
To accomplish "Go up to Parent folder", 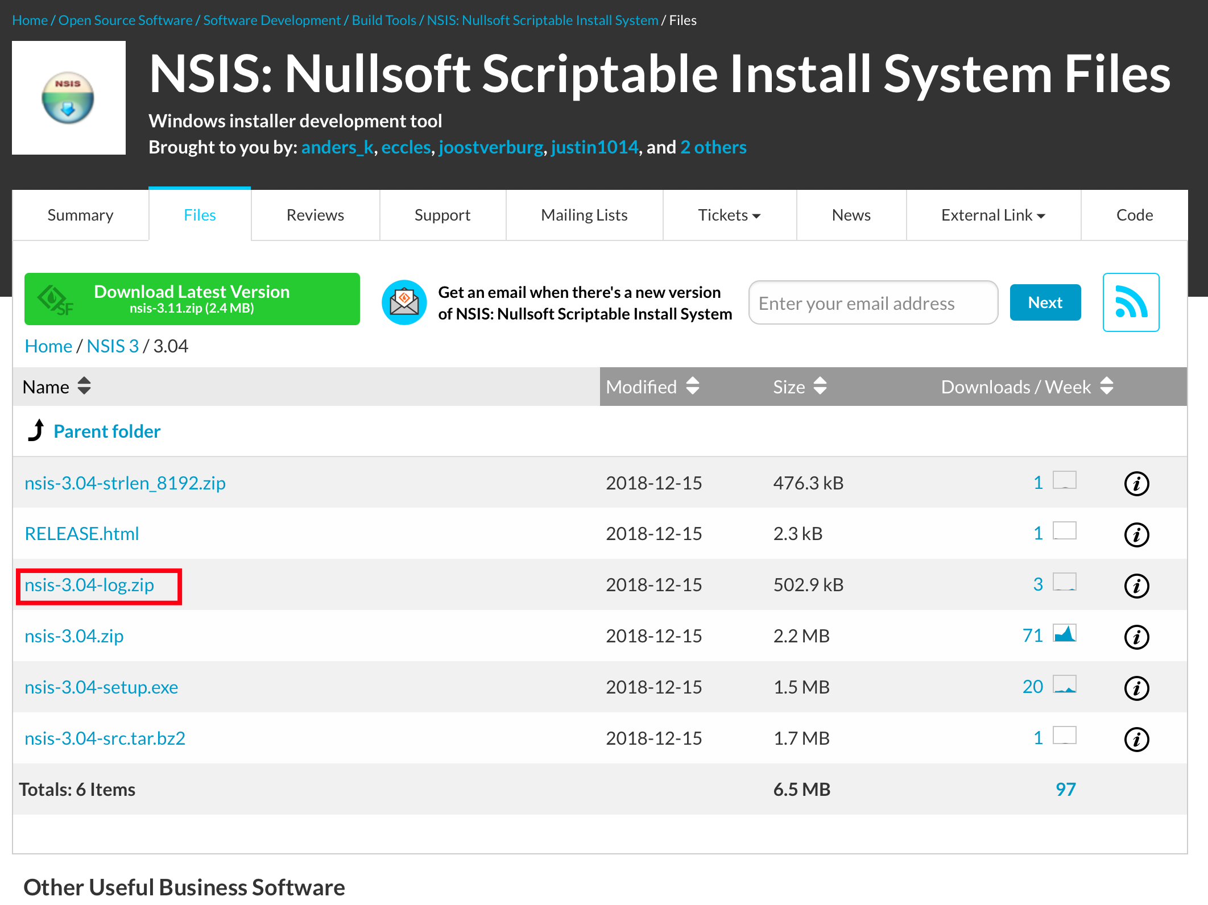I will pyautogui.click(x=106, y=431).
